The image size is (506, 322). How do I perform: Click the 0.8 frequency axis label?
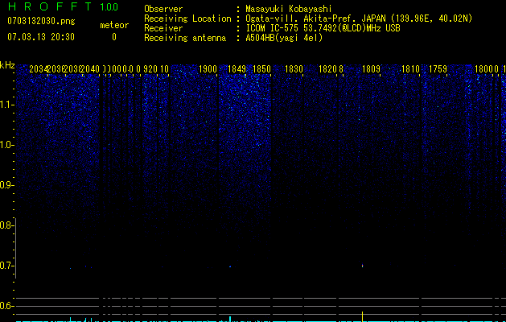click(x=6, y=225)
